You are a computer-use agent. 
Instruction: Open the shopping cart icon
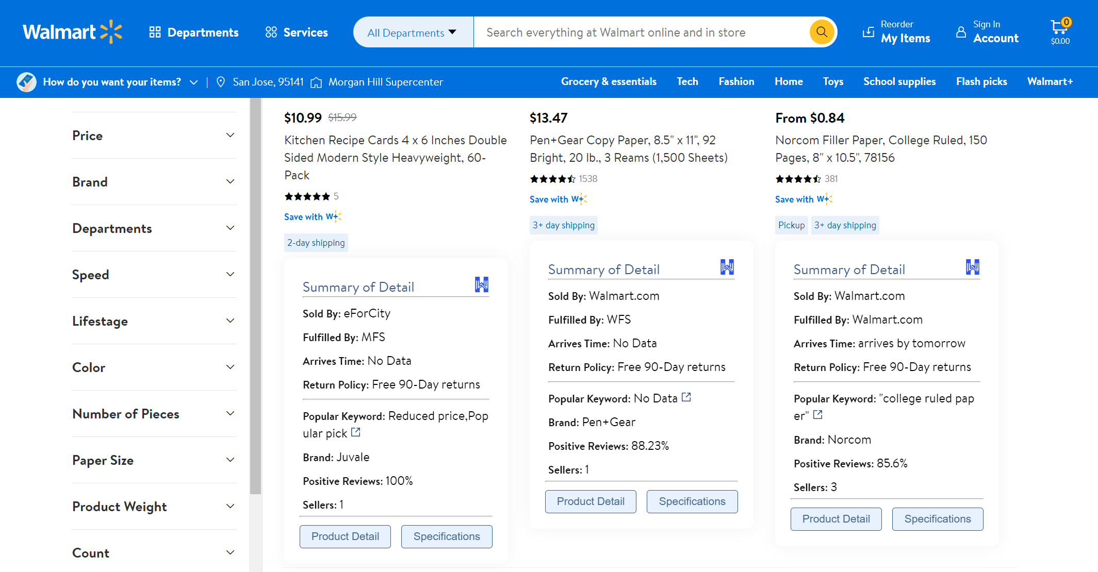pyautogui.click(x=1060, y=31)
